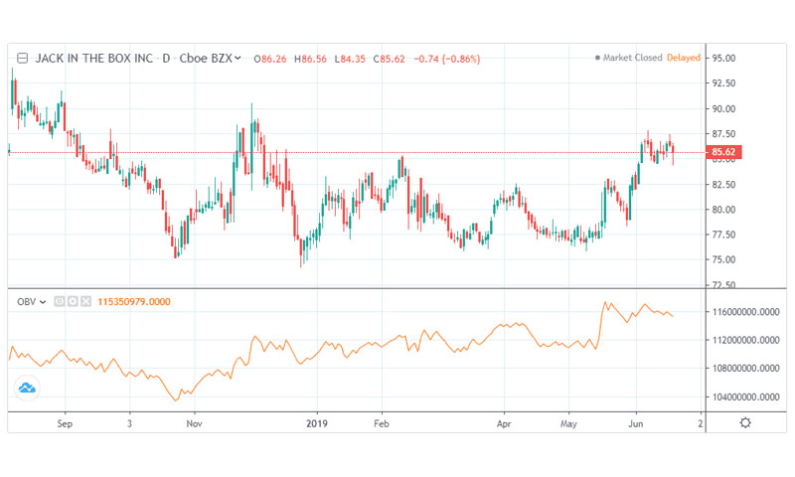Screen dimensions: 795x477
Task: Click the L84.35 low value
Action: [x=350, y=59]
